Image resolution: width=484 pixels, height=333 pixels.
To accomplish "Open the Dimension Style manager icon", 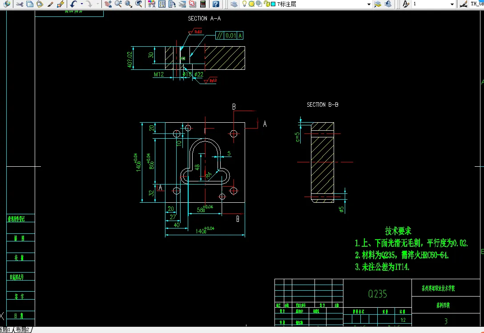I will tap(464, 4).
